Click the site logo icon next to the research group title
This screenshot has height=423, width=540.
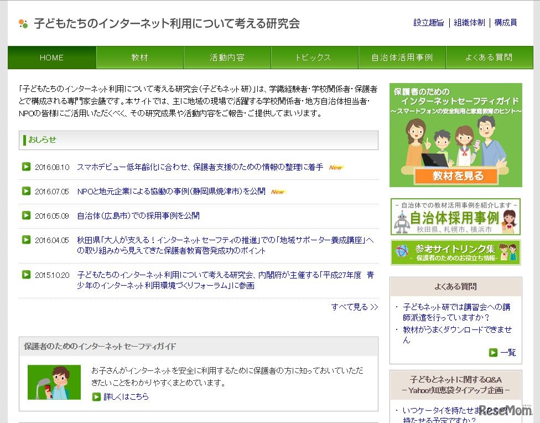(x=22, y=24)
